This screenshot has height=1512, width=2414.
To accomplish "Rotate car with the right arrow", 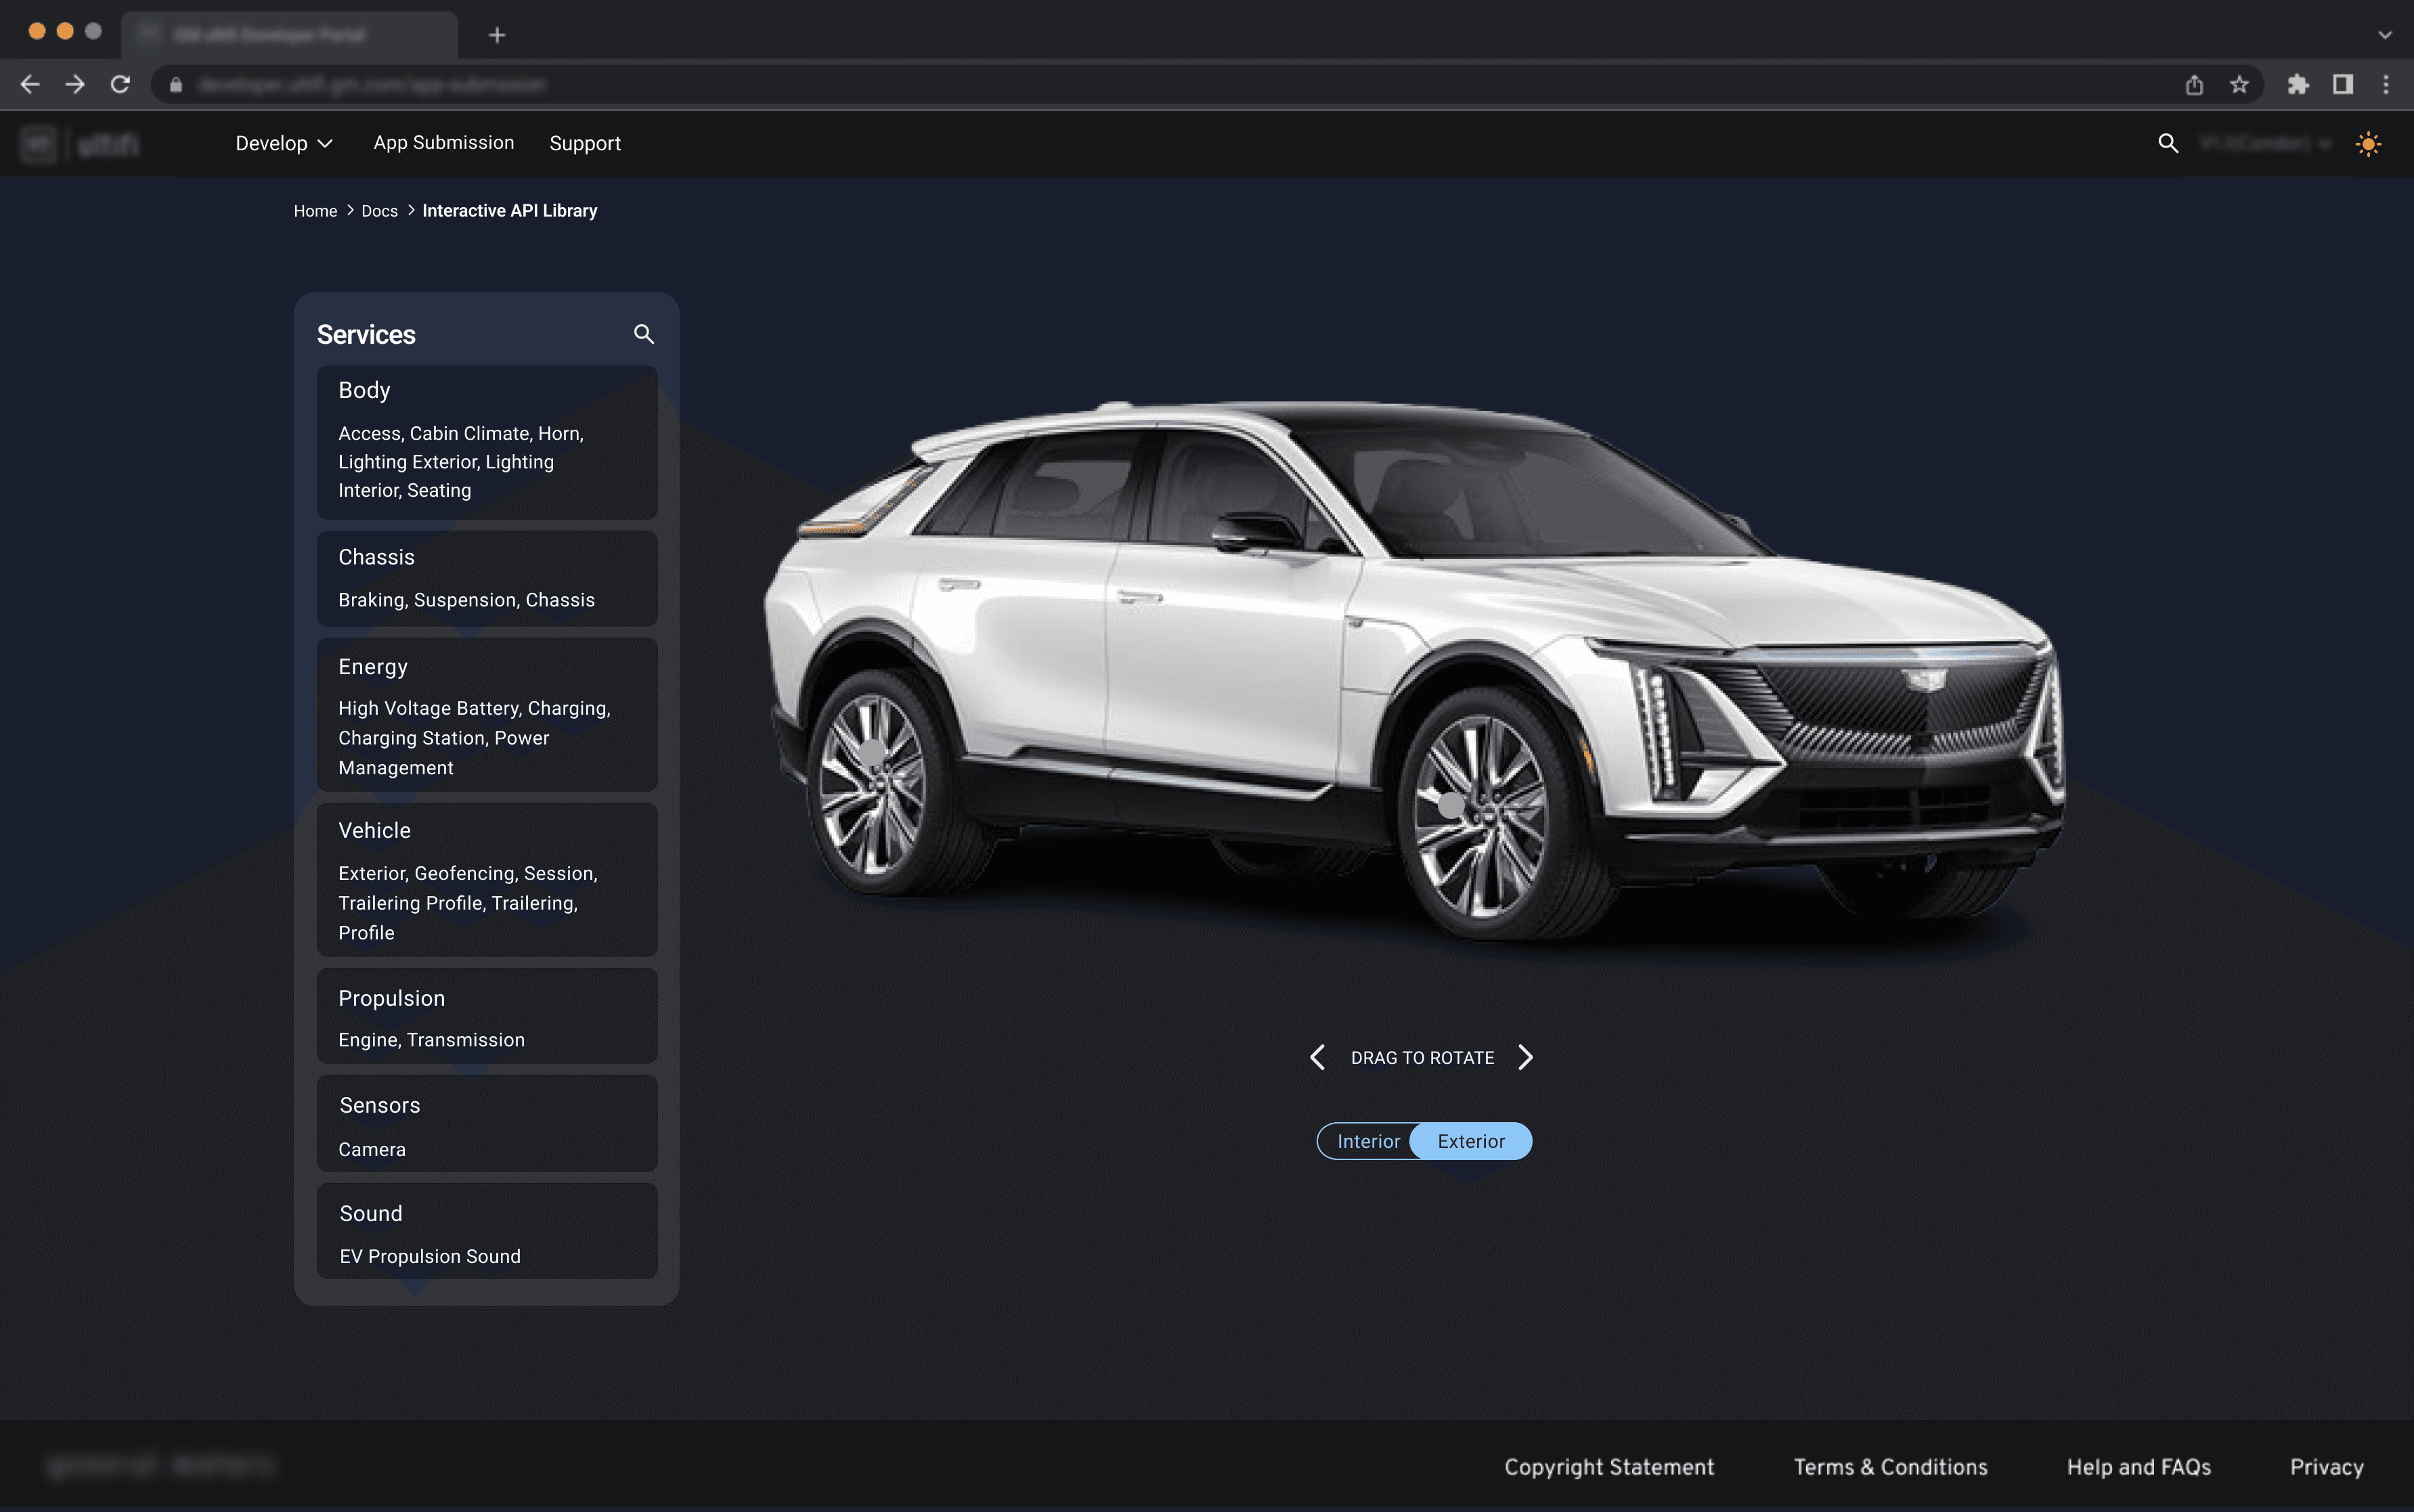I will coord(1525,1057).
